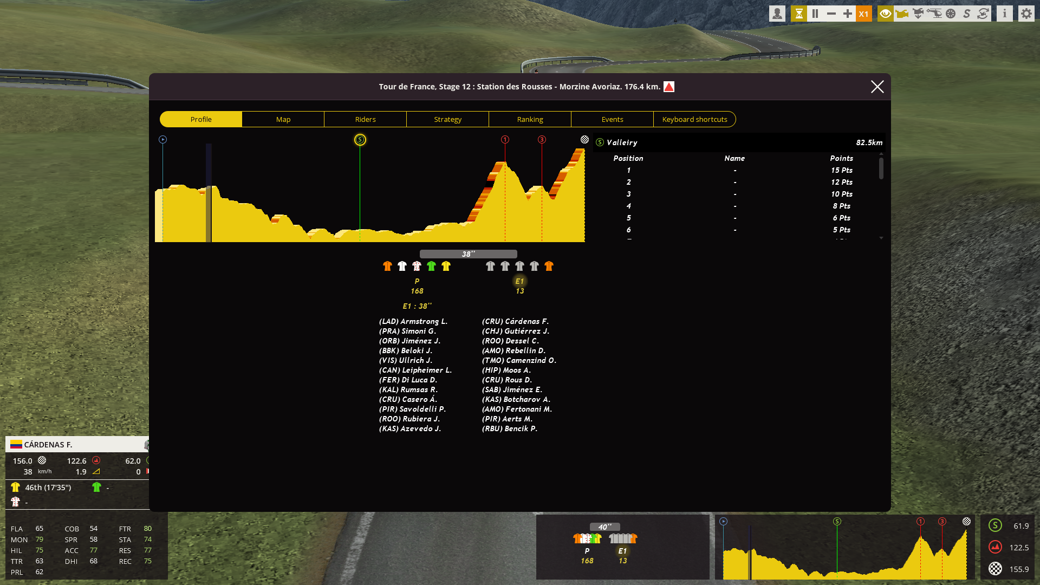Click the Valleiry sprint icon
This screenshot has width=1040, height=585.
600,142
